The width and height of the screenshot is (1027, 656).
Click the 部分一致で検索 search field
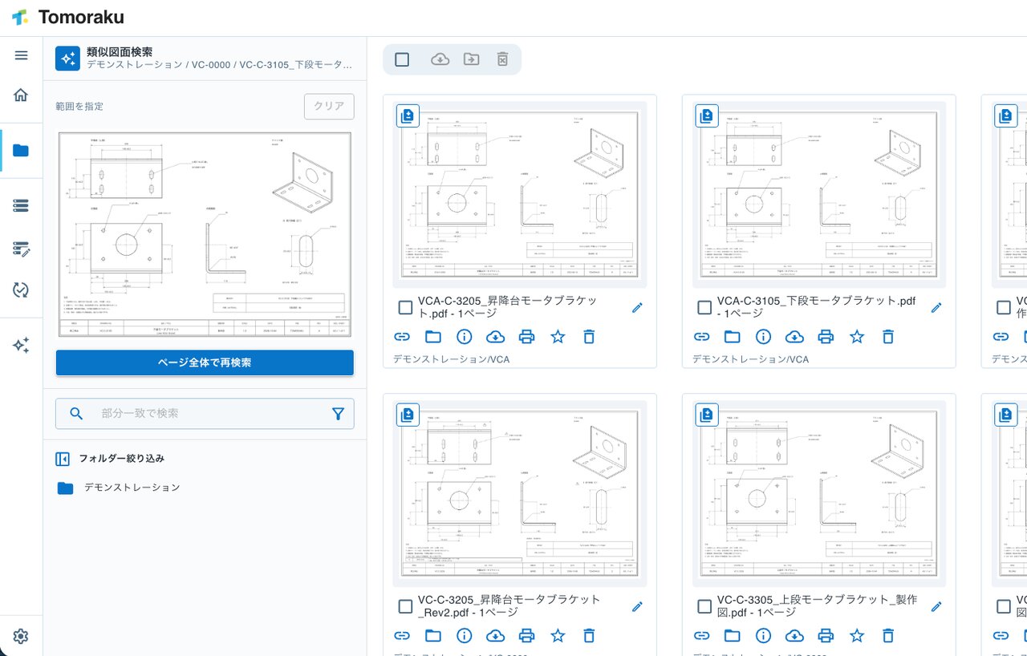205,414
